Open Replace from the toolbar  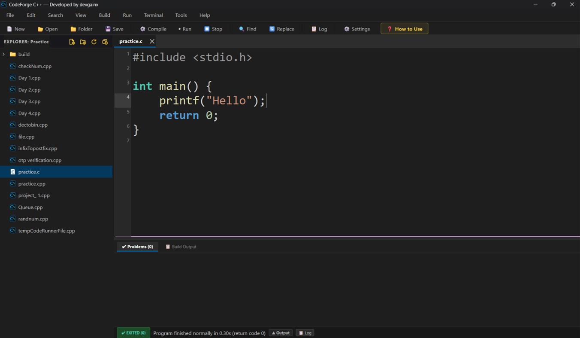coord(282,29)
